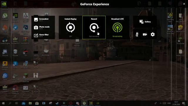188x106 pixels.
Task: Open the Game filter option
Action: tap(41, 35)
